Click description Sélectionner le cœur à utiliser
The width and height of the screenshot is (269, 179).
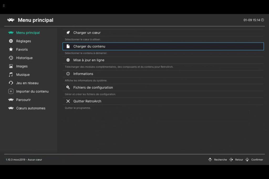click(83, 39)
